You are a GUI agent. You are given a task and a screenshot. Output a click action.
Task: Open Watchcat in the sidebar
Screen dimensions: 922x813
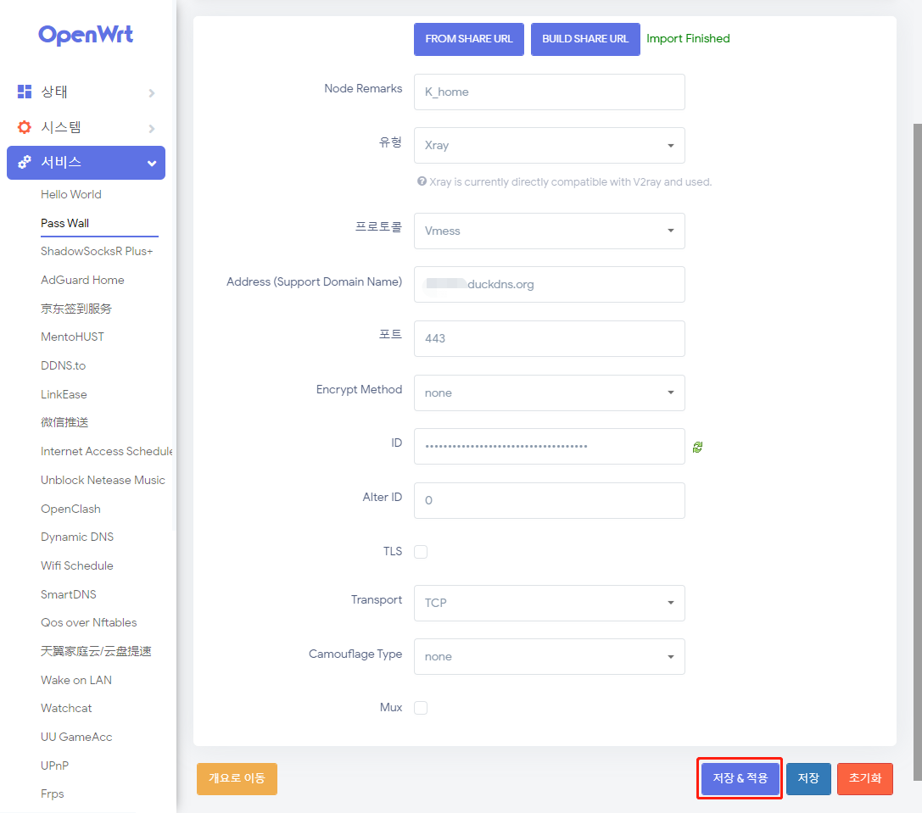click(x=66, y=709)
